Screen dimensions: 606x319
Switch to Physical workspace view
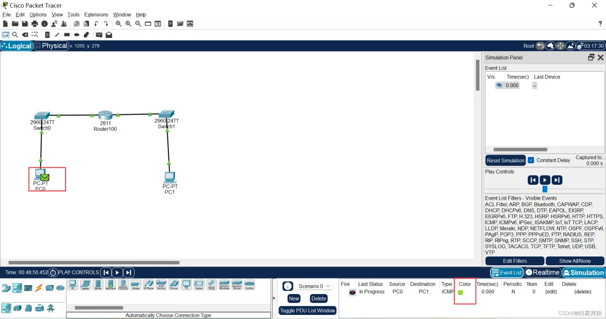(51, 46)
